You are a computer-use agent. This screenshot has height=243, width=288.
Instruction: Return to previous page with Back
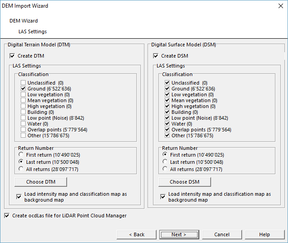136,234
